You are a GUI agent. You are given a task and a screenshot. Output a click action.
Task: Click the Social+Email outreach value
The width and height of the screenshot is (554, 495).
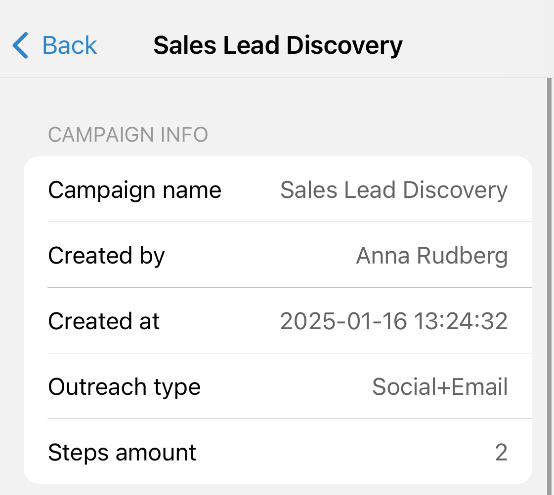(440, 387)
